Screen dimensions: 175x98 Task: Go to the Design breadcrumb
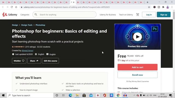click(x=15, y=25)
